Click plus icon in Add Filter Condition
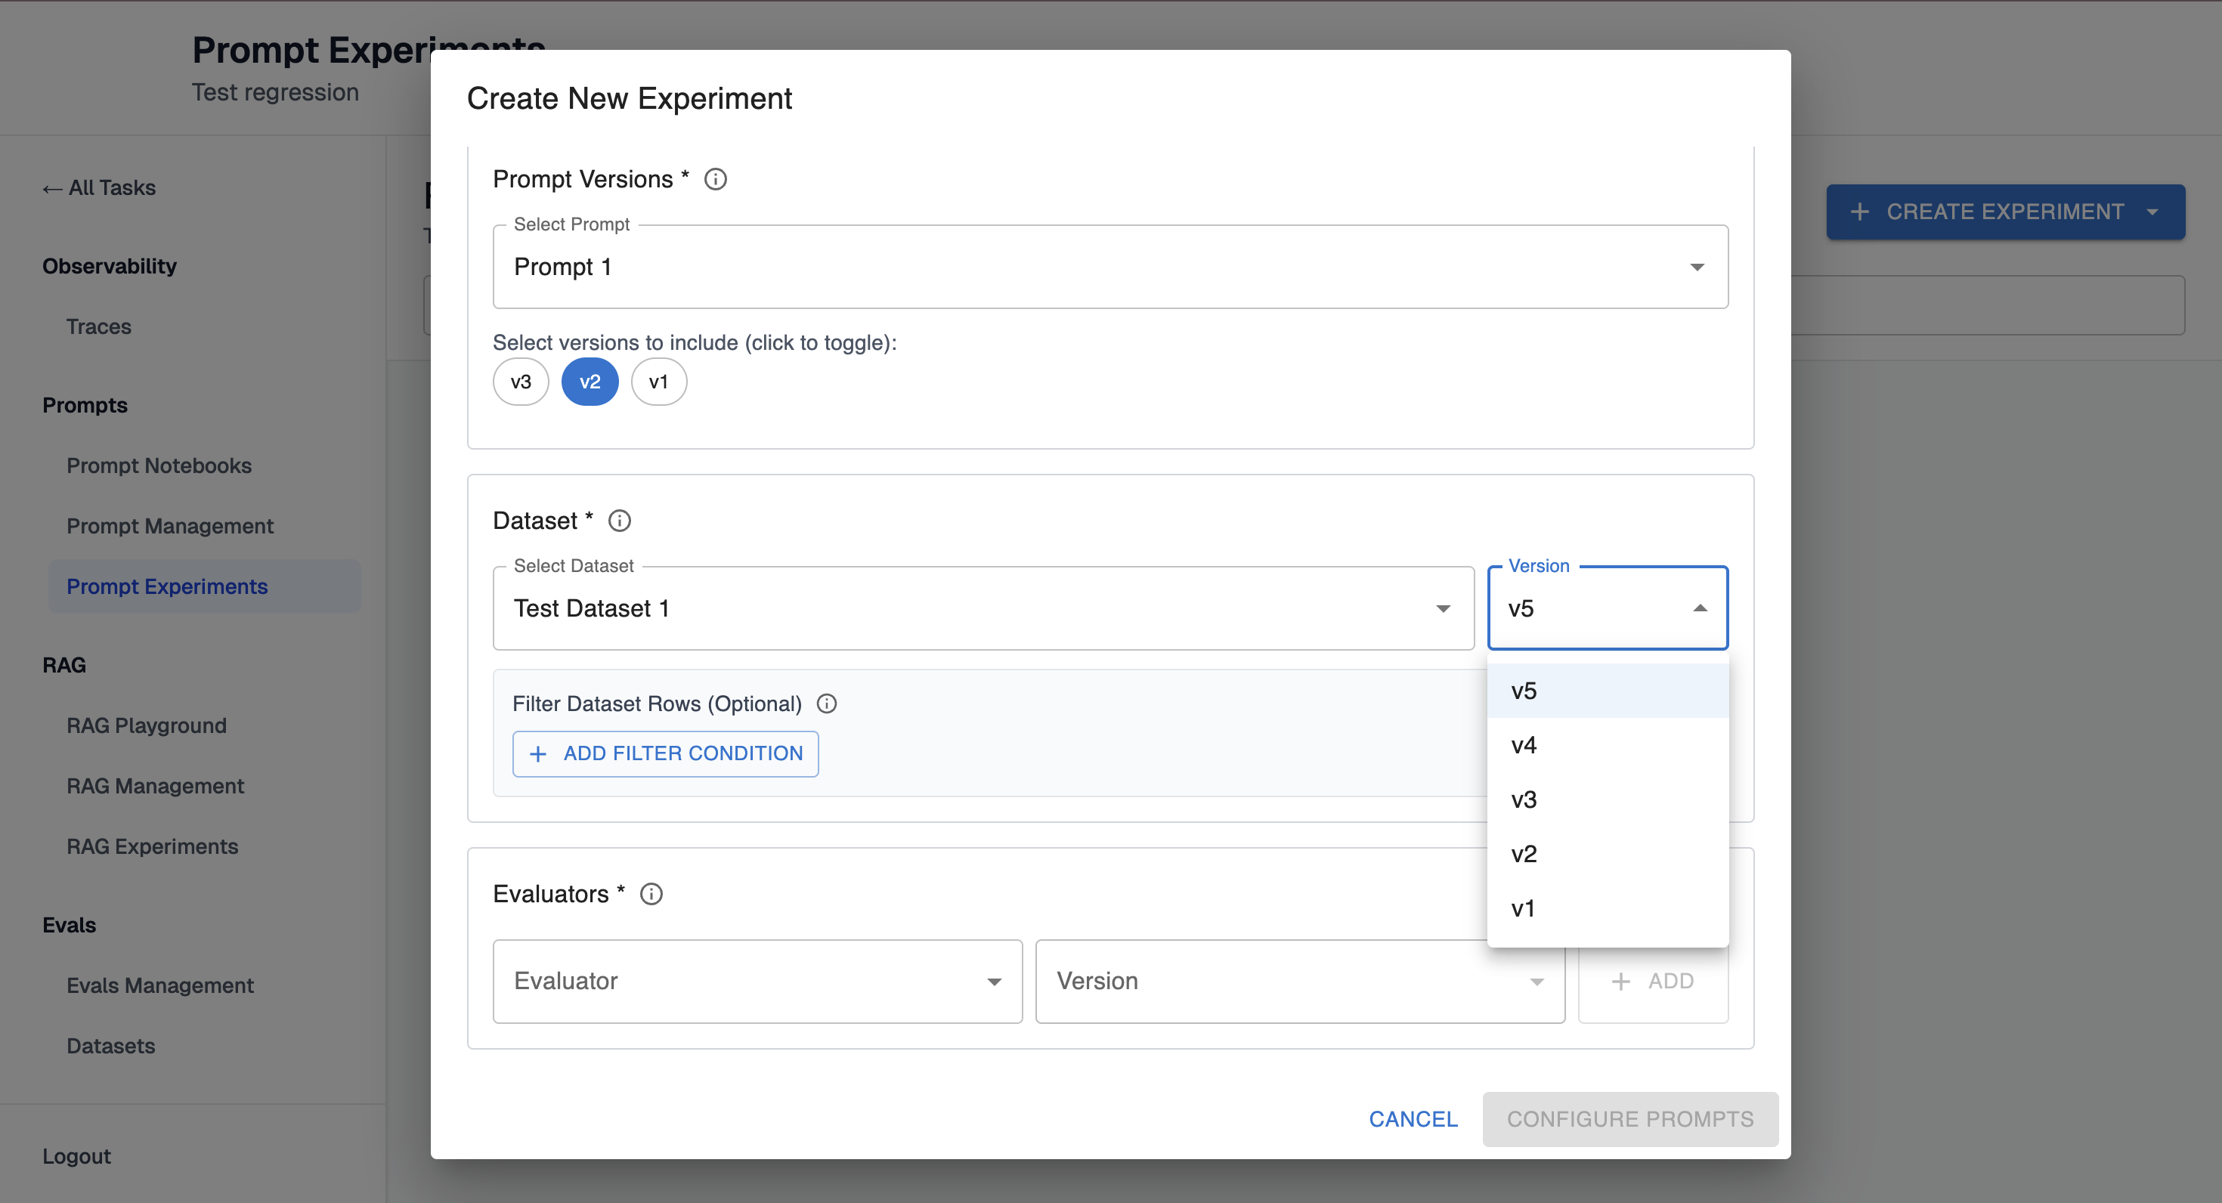2222x1203 pixels. click(538, 753)
